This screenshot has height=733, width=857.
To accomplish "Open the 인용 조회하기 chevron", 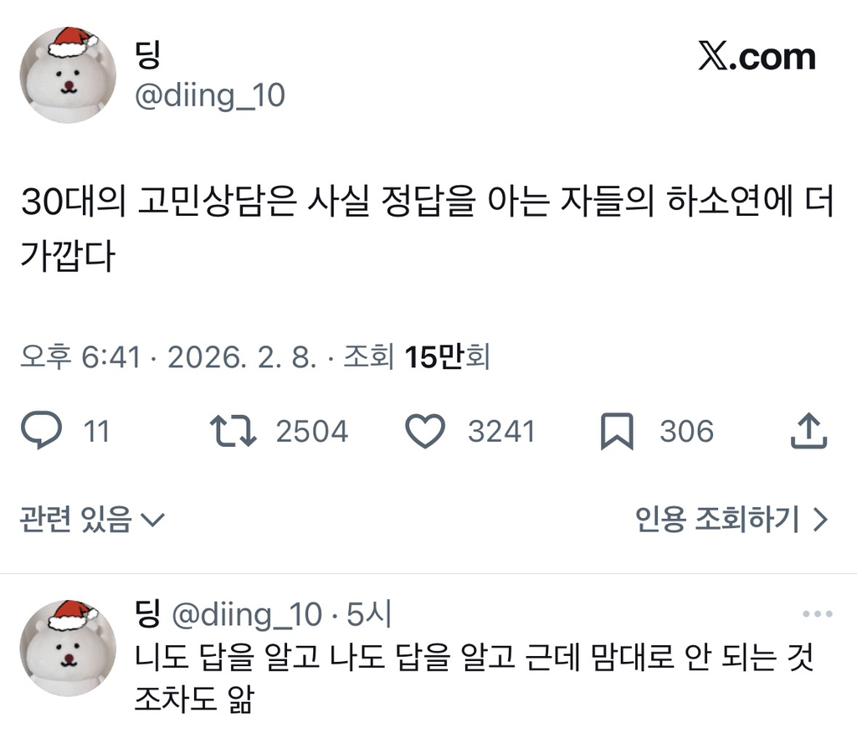I will pyautogui.click(x=819, y=519).
